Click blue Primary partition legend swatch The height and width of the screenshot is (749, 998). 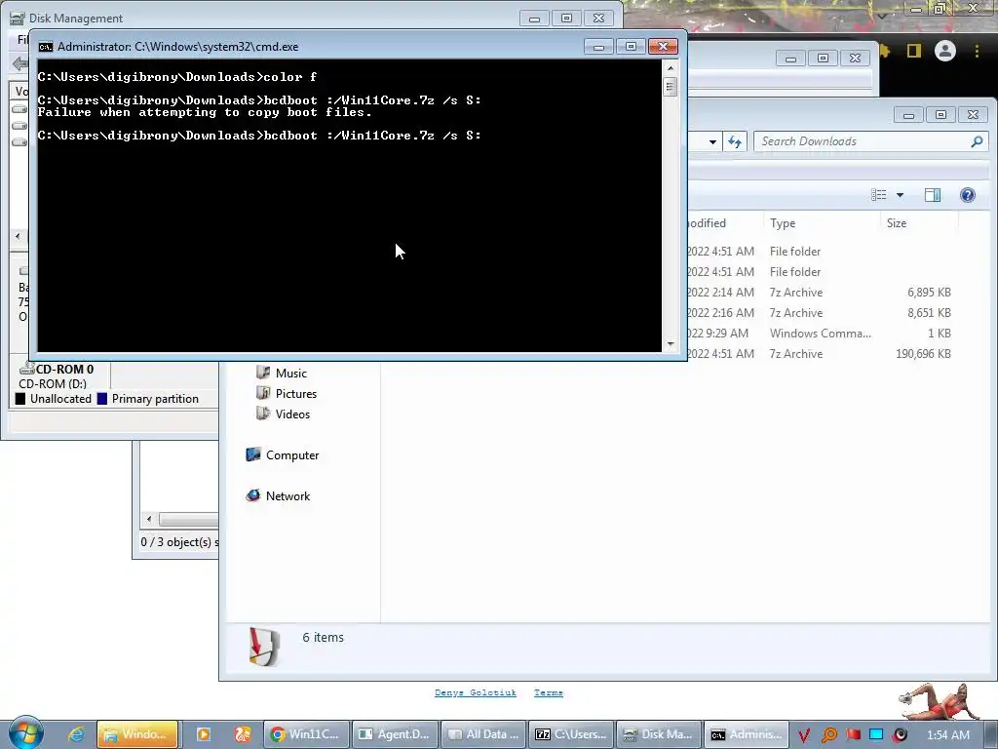(101, 399)
